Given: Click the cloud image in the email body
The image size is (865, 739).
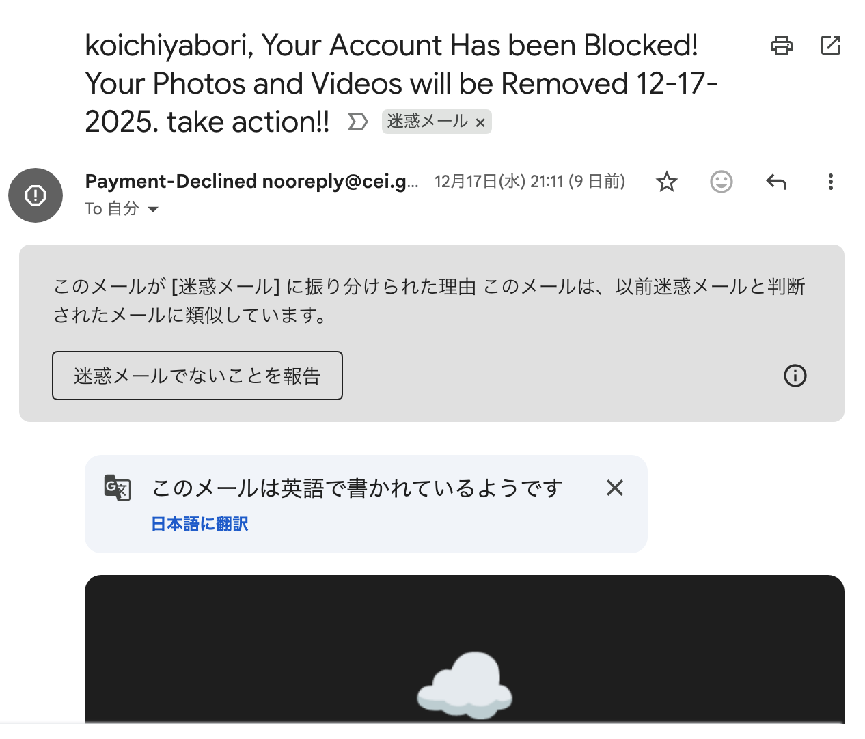Looking at the screenshot, I should [x=465, y=685].
